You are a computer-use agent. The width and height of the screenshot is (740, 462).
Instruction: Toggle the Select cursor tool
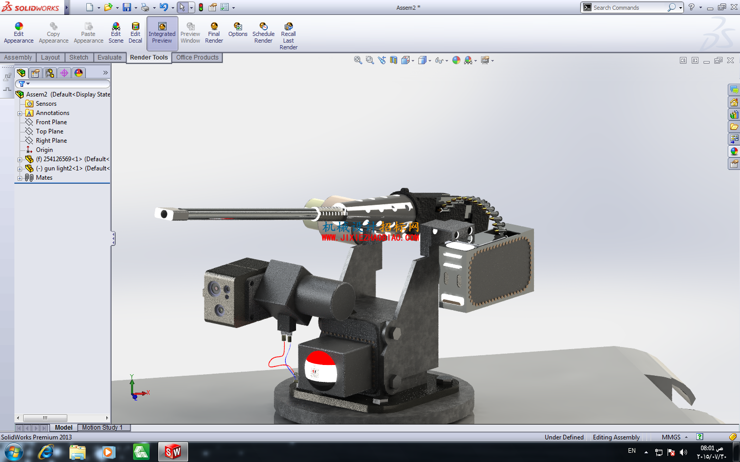(182, 7)
